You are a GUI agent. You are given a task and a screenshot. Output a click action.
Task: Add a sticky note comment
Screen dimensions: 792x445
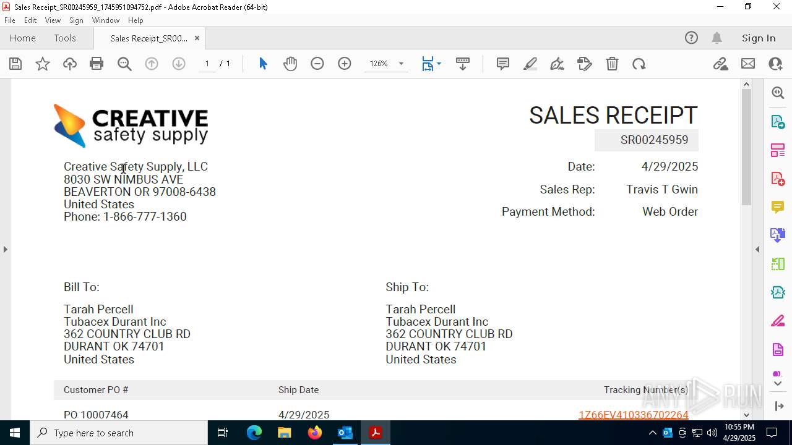click(503, 64)
